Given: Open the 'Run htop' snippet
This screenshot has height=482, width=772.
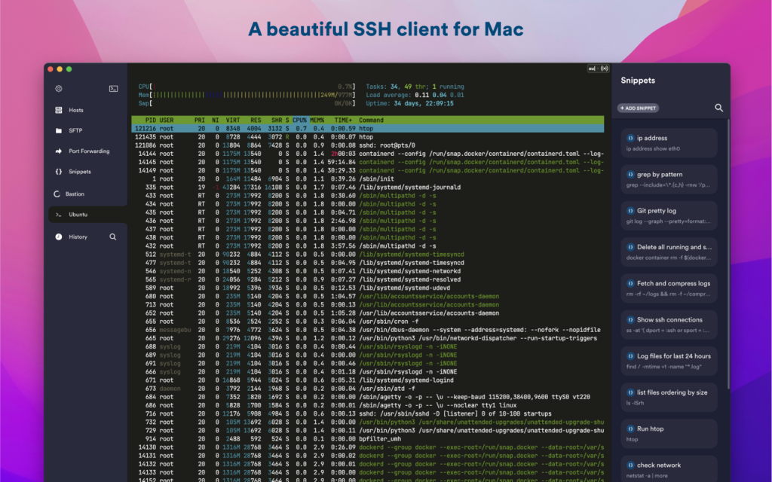Looking at the screenshot, I should (x=668, y=432).
